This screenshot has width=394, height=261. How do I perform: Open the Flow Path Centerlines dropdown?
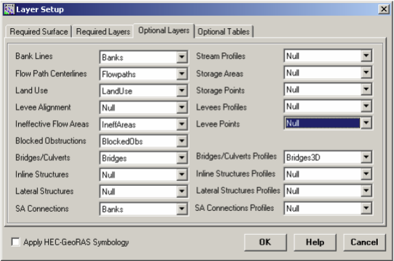click(x=181, y=74)
